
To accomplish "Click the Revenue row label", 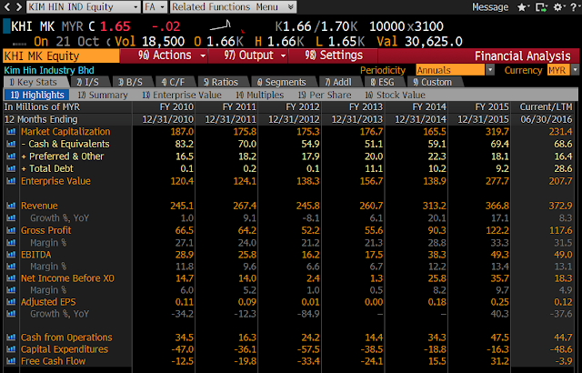I will click(39, 206).
